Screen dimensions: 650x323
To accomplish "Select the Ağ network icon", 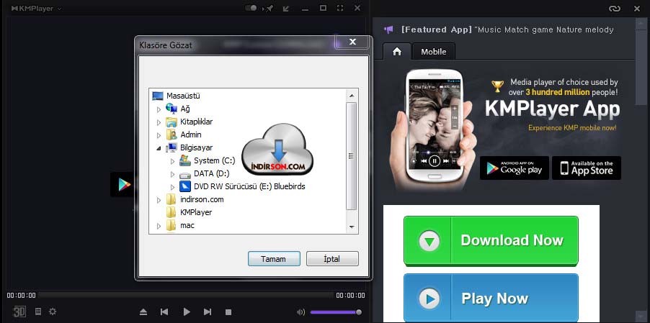I will tap(172, 109).
